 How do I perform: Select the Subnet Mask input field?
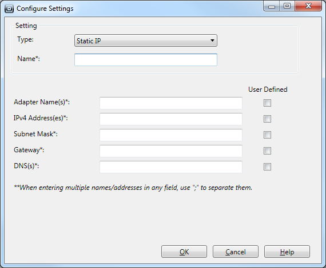[171, 135]
